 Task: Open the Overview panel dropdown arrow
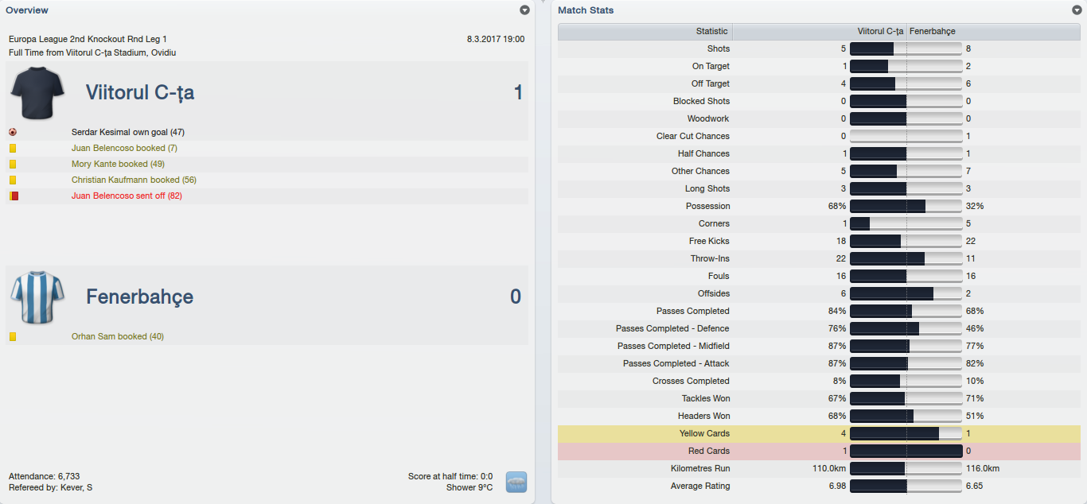point(524,10)
